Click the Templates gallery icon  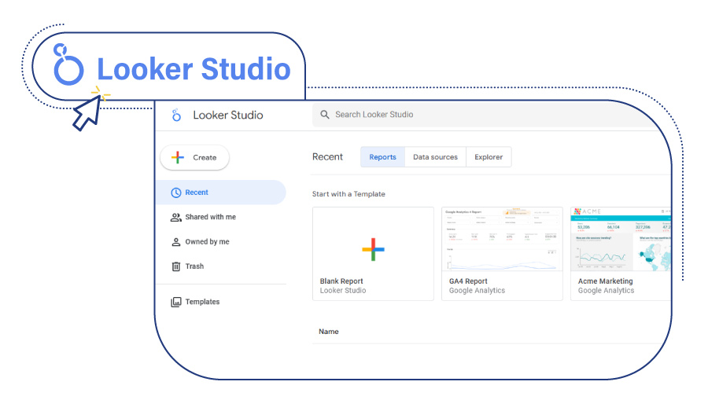coord(175,302)
